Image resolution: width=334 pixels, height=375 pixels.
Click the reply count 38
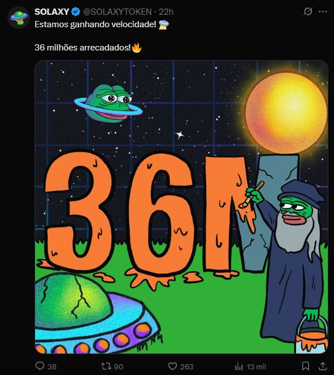click(52, 366)
